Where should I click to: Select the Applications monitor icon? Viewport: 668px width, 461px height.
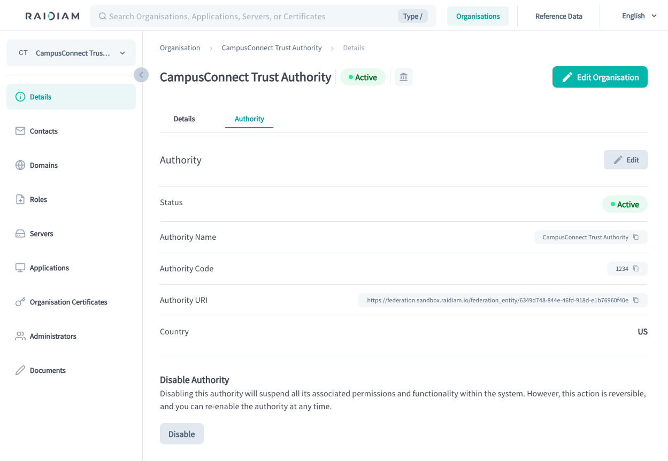(20, 268)
